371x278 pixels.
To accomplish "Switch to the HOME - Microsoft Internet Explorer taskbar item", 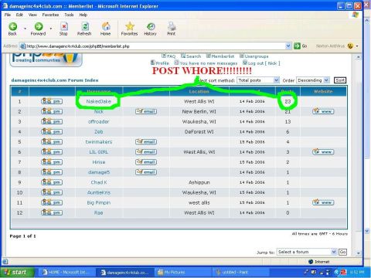I will [66, 272].
